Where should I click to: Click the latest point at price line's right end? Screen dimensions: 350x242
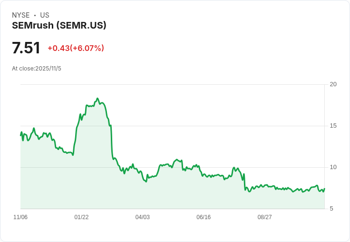pyautogui.click(x=324, y=189)
